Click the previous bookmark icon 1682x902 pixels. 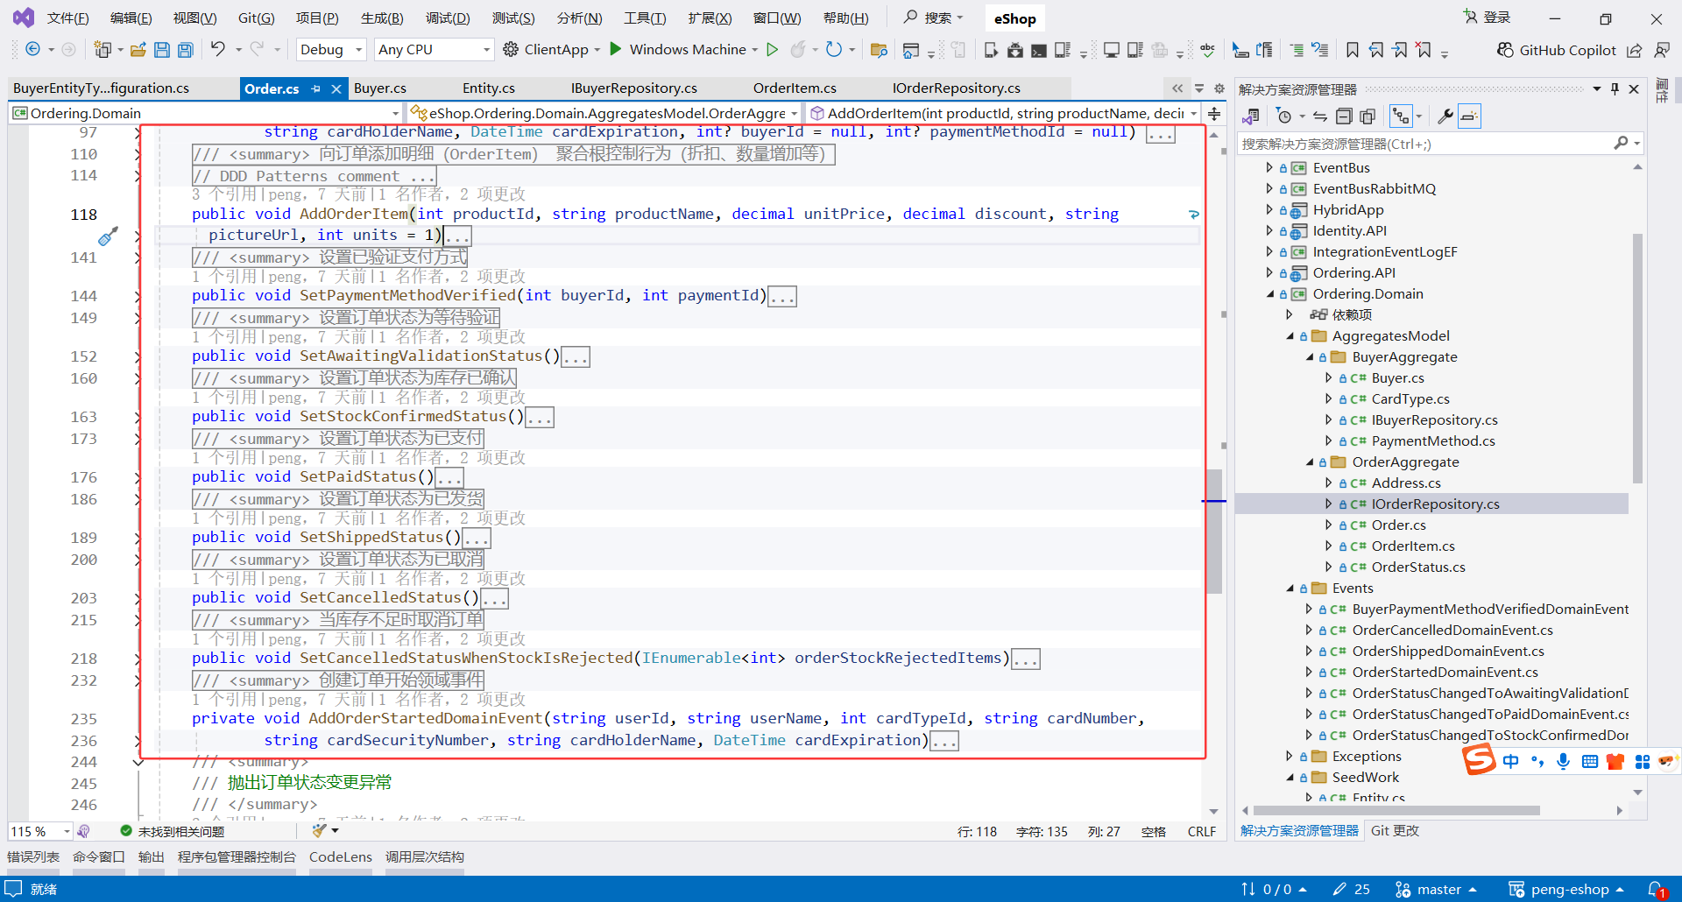click(1376, 50)
